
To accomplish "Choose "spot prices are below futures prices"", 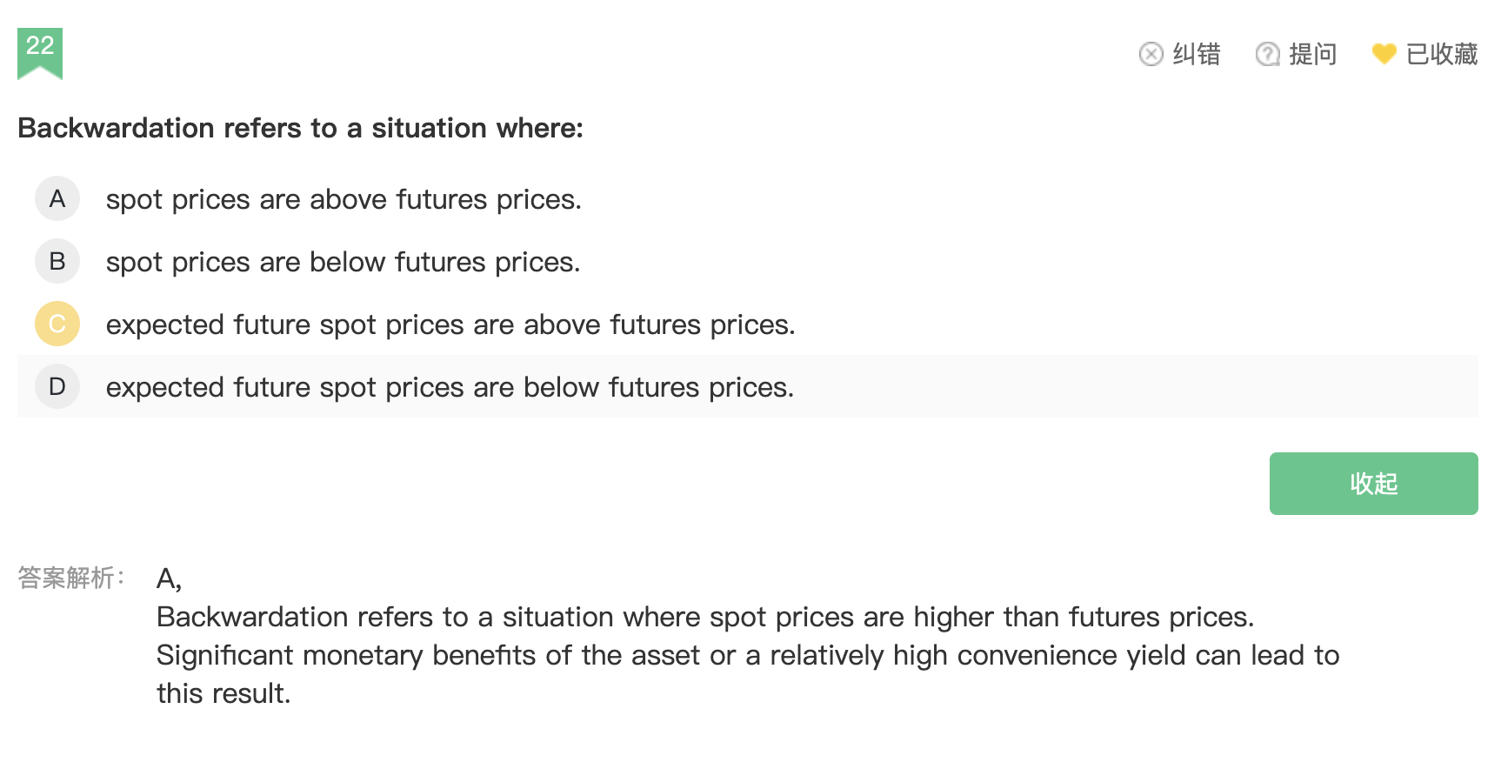I will coord(343,263).
